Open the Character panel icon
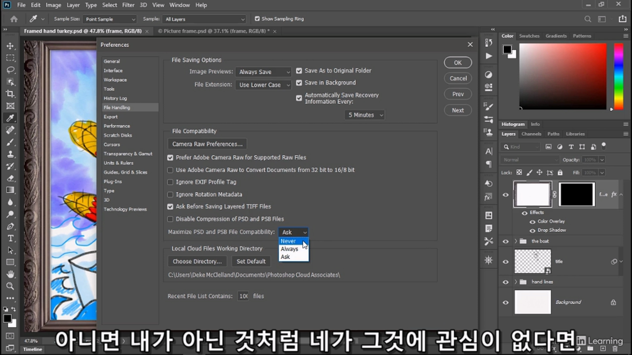 pos(488,151)
